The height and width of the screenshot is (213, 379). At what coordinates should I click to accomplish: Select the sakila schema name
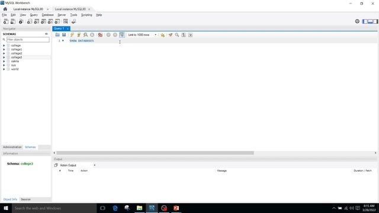[x=15, y=62]
